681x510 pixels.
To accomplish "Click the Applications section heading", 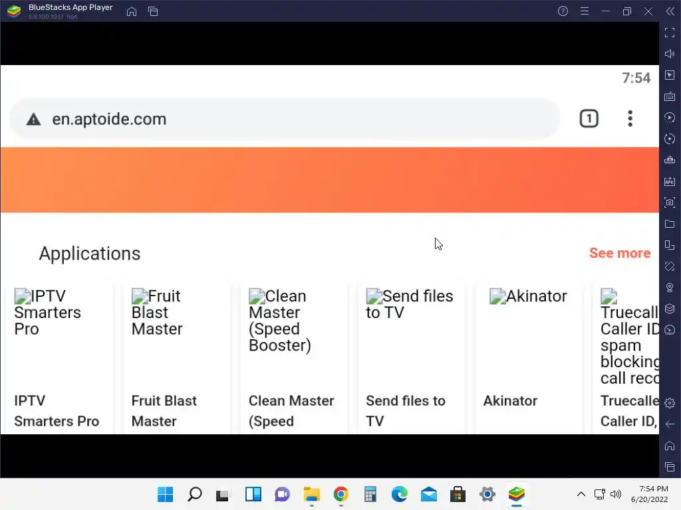I will [90, 254].
